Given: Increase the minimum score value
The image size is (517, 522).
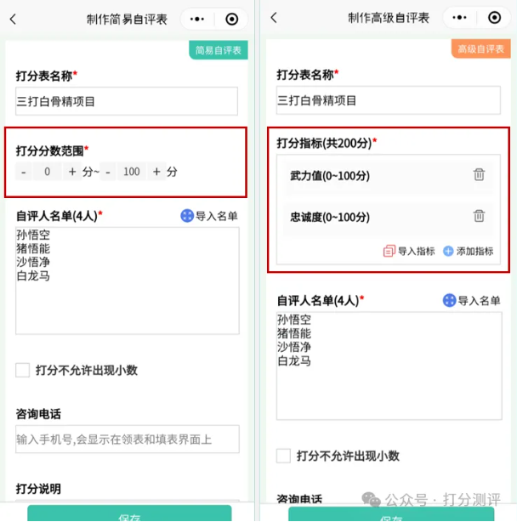Looking at the screenshot, I should click(72, 172).
